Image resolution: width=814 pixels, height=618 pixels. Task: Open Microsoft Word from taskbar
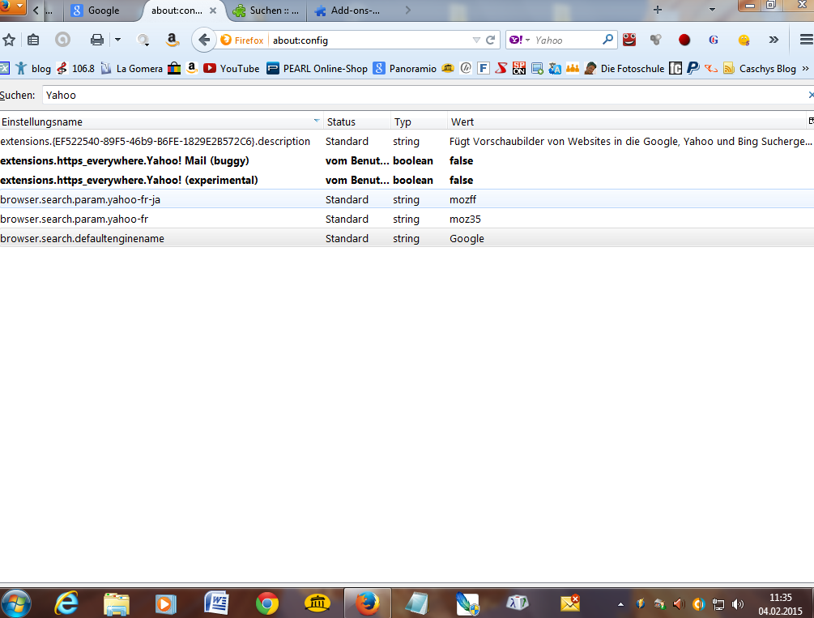click(x=217, y=604)
